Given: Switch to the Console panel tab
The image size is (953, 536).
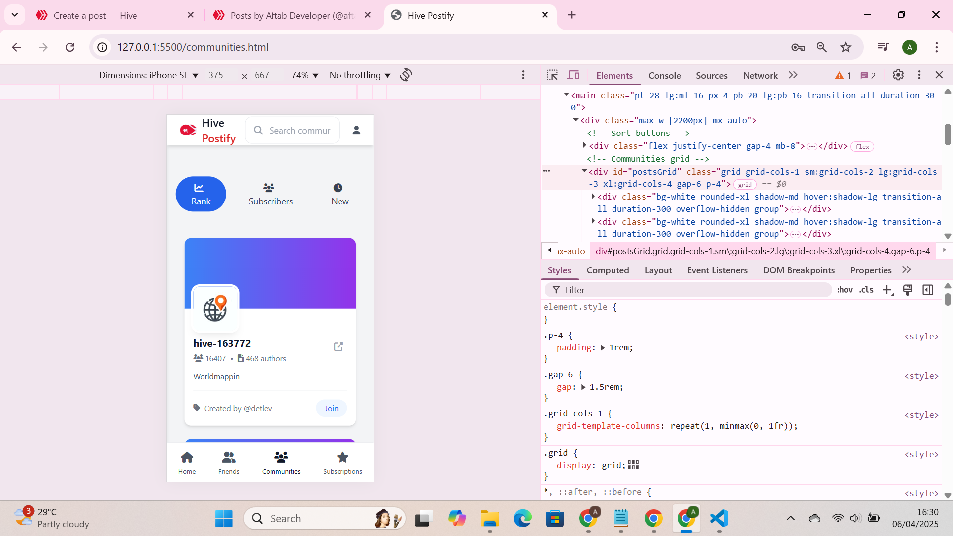Looking at the screenshot, I should (664, 76).
